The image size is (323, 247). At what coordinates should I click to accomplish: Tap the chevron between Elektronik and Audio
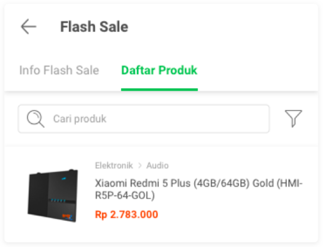(141, 165)
